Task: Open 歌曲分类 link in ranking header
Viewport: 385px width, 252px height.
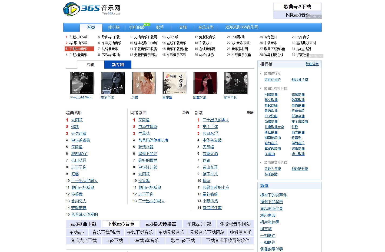Action: (312, 64)
